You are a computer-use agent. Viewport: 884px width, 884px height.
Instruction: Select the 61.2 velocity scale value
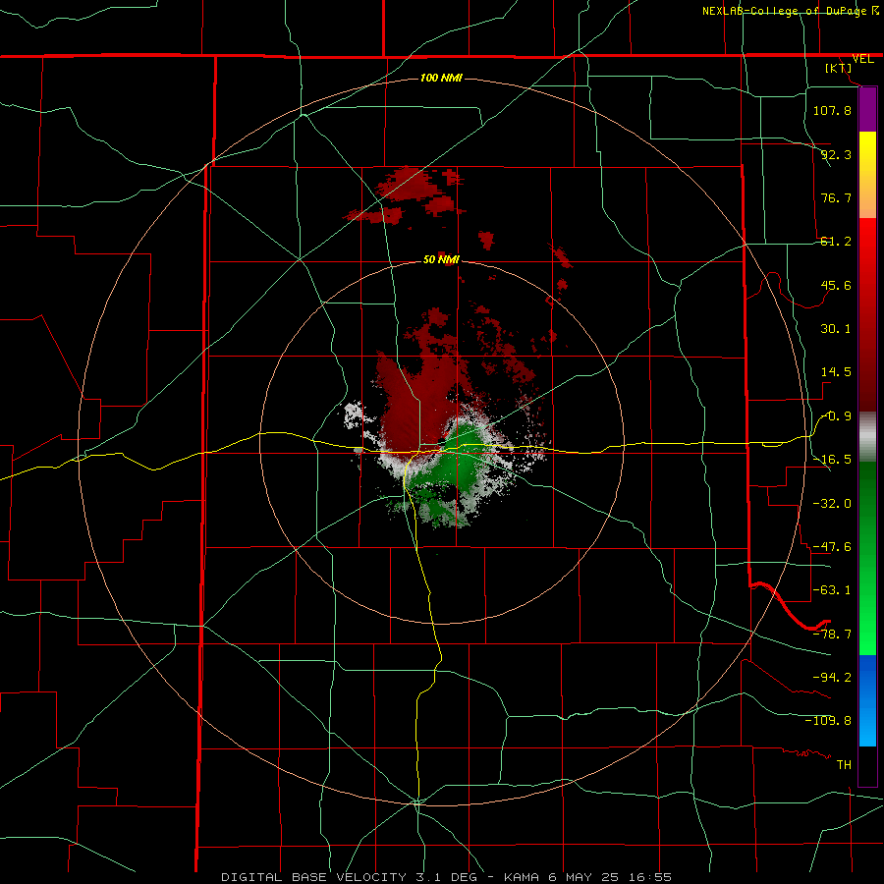tap(836, 242)
